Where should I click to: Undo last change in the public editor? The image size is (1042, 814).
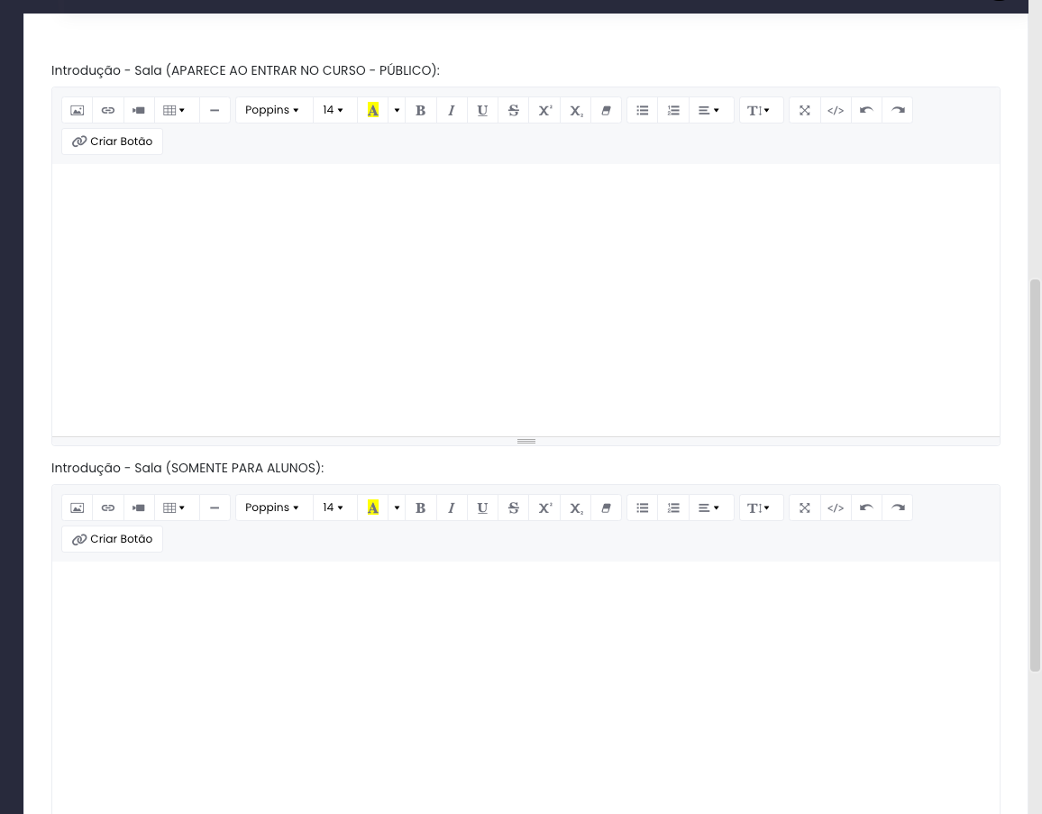(866, 110)
